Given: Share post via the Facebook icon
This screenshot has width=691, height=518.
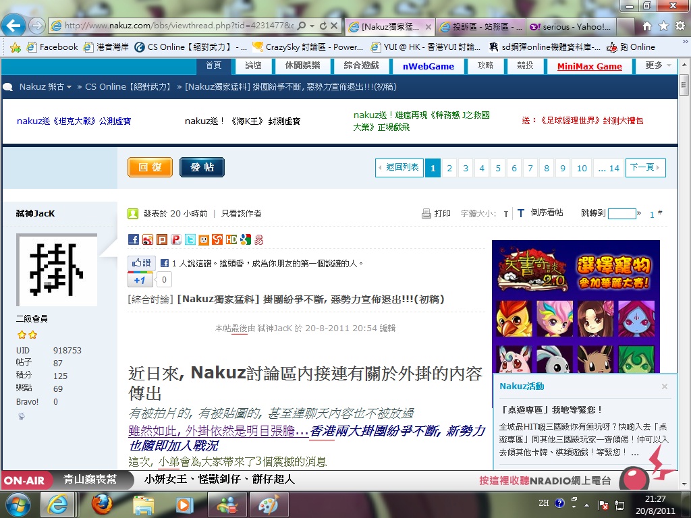Looking at the screenshot, I should click(134, 239).
